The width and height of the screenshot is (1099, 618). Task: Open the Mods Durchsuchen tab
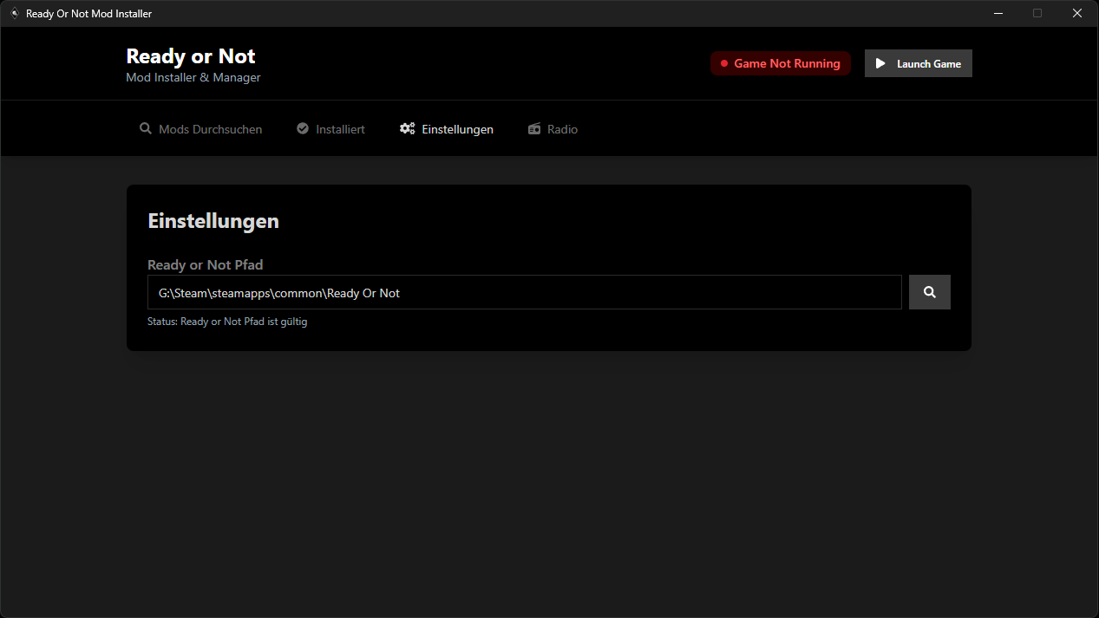201,129
